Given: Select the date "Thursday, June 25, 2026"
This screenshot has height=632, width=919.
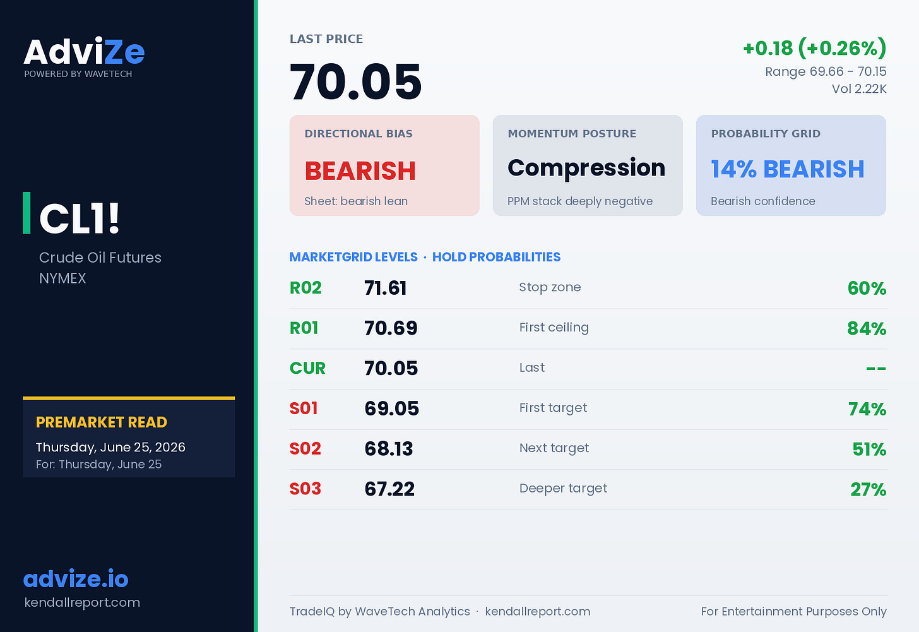Looking at the screenshot, I should pos(110,447).
